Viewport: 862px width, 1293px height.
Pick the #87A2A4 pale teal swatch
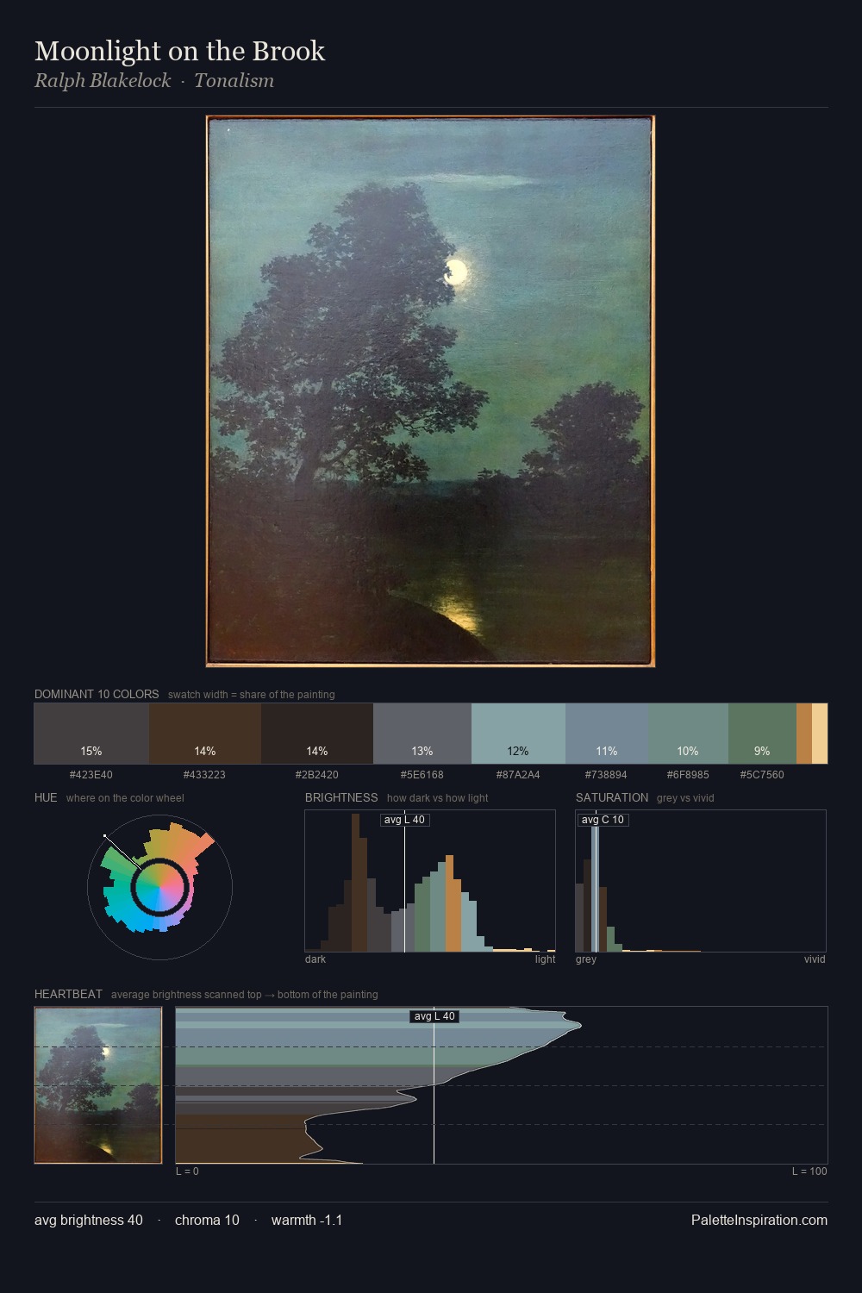(x=518, y=734)
